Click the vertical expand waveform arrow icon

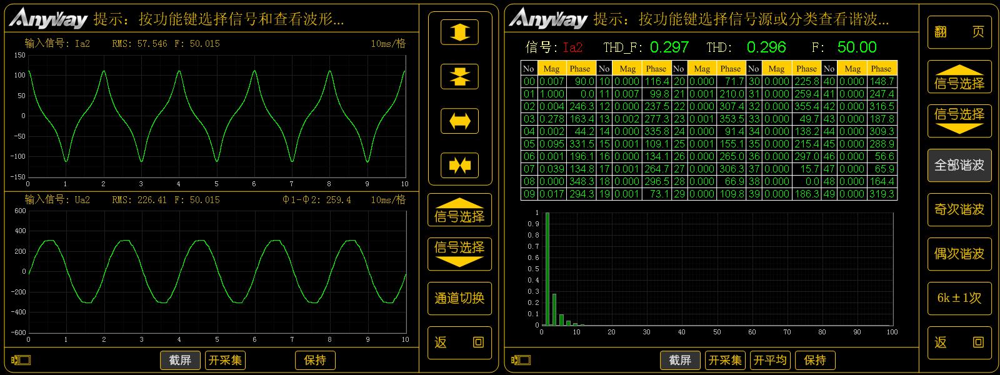point(459,32)
